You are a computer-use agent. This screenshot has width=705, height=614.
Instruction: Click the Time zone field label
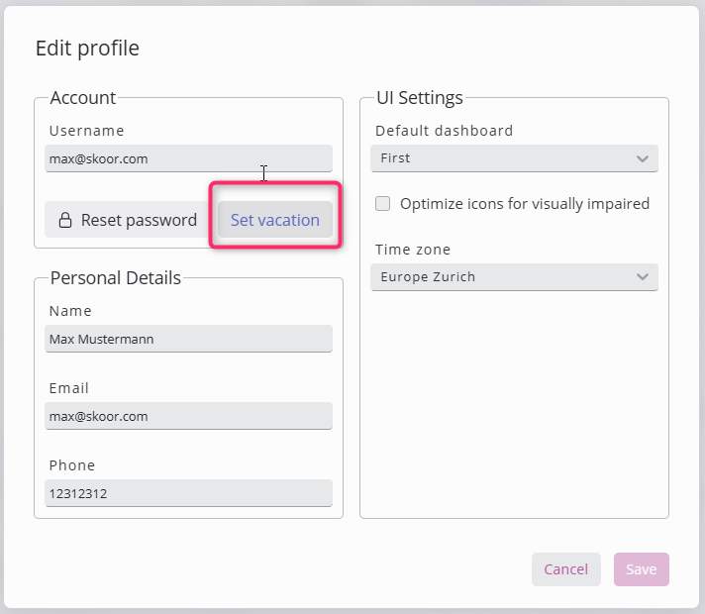pos(413,250)
